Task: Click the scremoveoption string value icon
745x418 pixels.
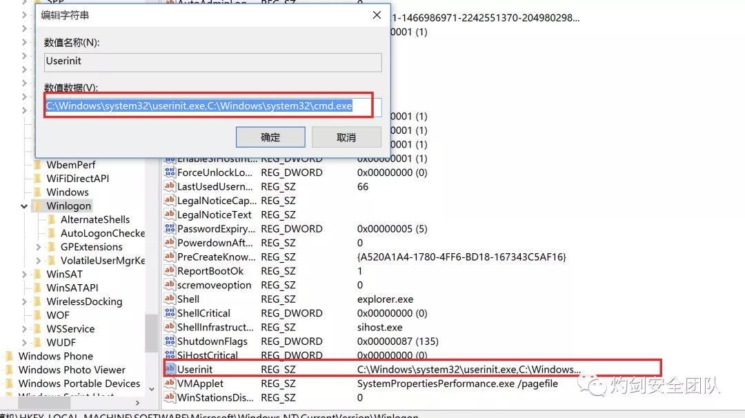Action: click(x=170, y=284)
